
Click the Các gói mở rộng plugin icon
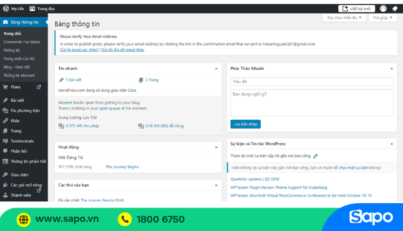[x=5, y=185]
